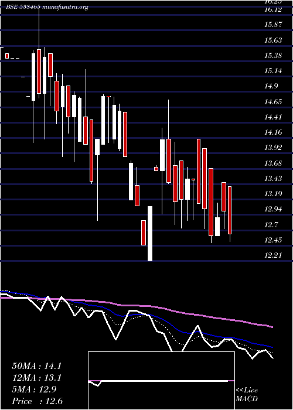This screenshot has height=410, width=293.
Task: Select the 12.7 price axis label
Action: [271, 224]
